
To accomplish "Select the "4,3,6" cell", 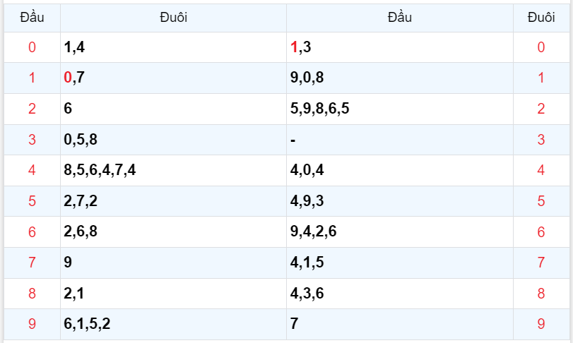I will (307, 293).
